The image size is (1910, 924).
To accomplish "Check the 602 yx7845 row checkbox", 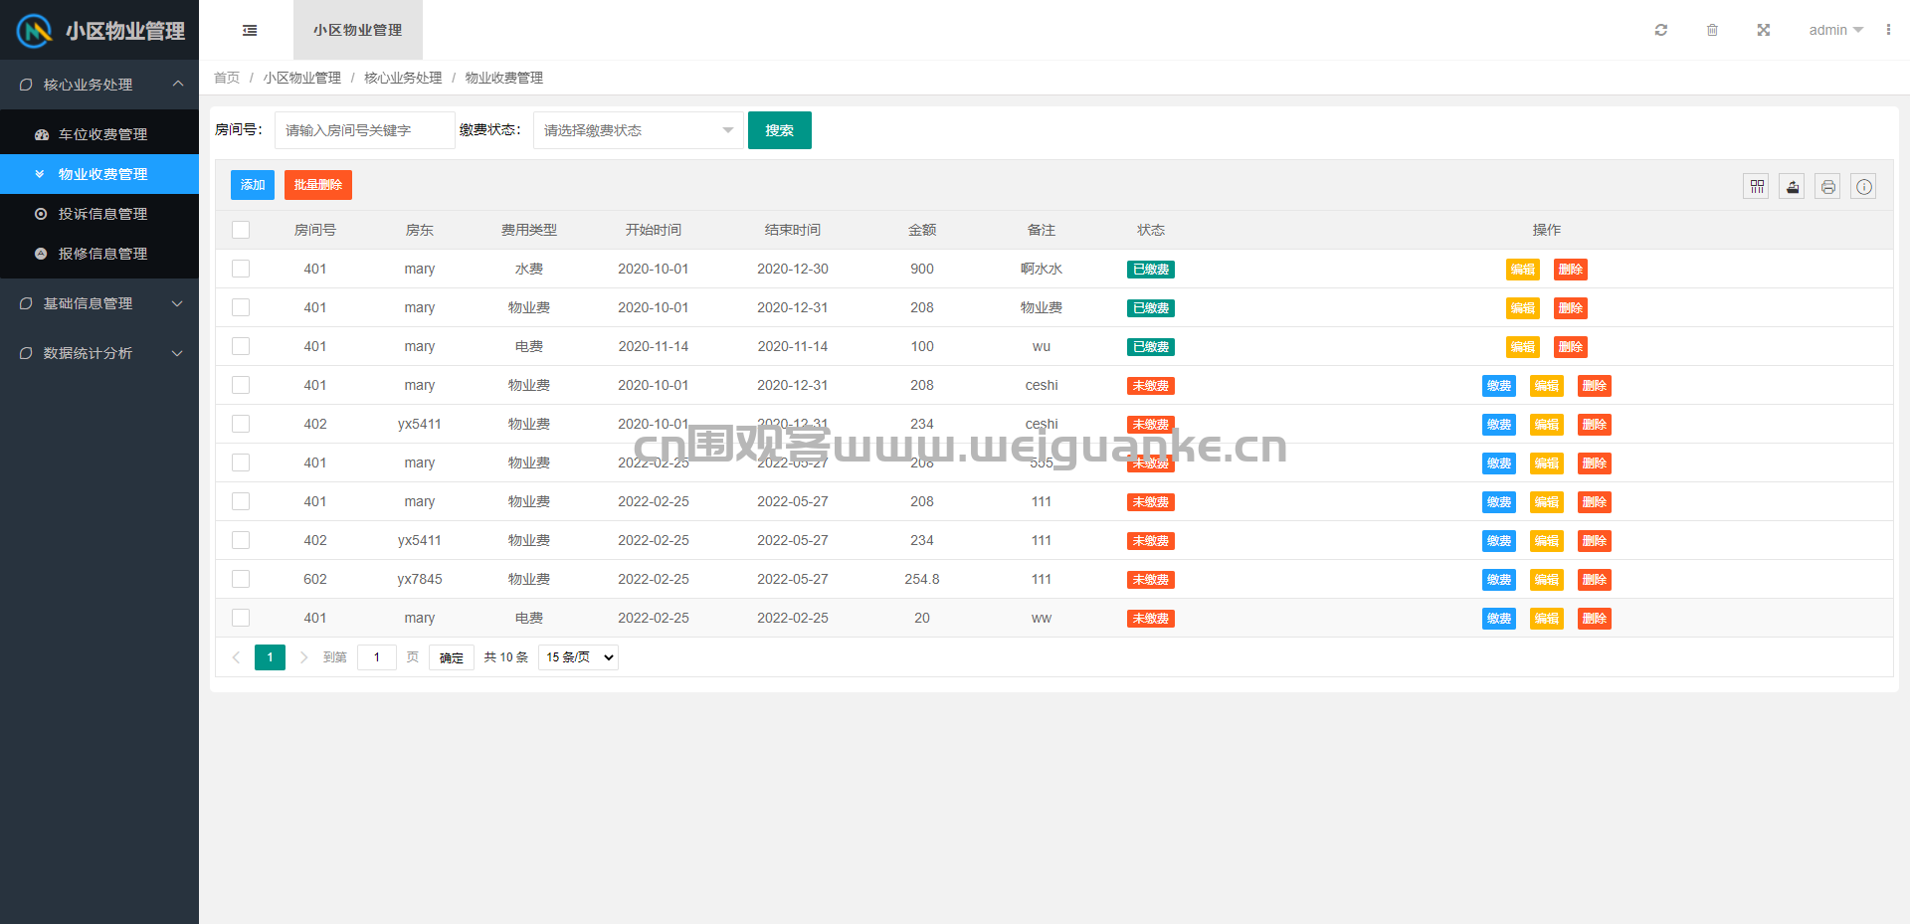I will click(241, 579).
